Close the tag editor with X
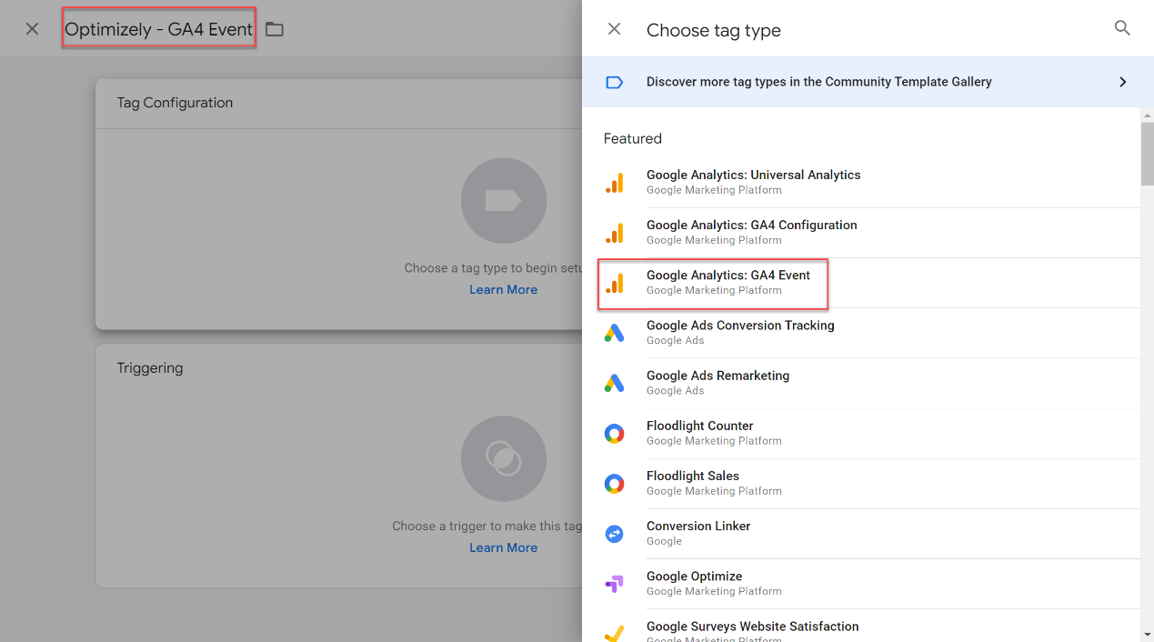 click(x=32, y=29)
